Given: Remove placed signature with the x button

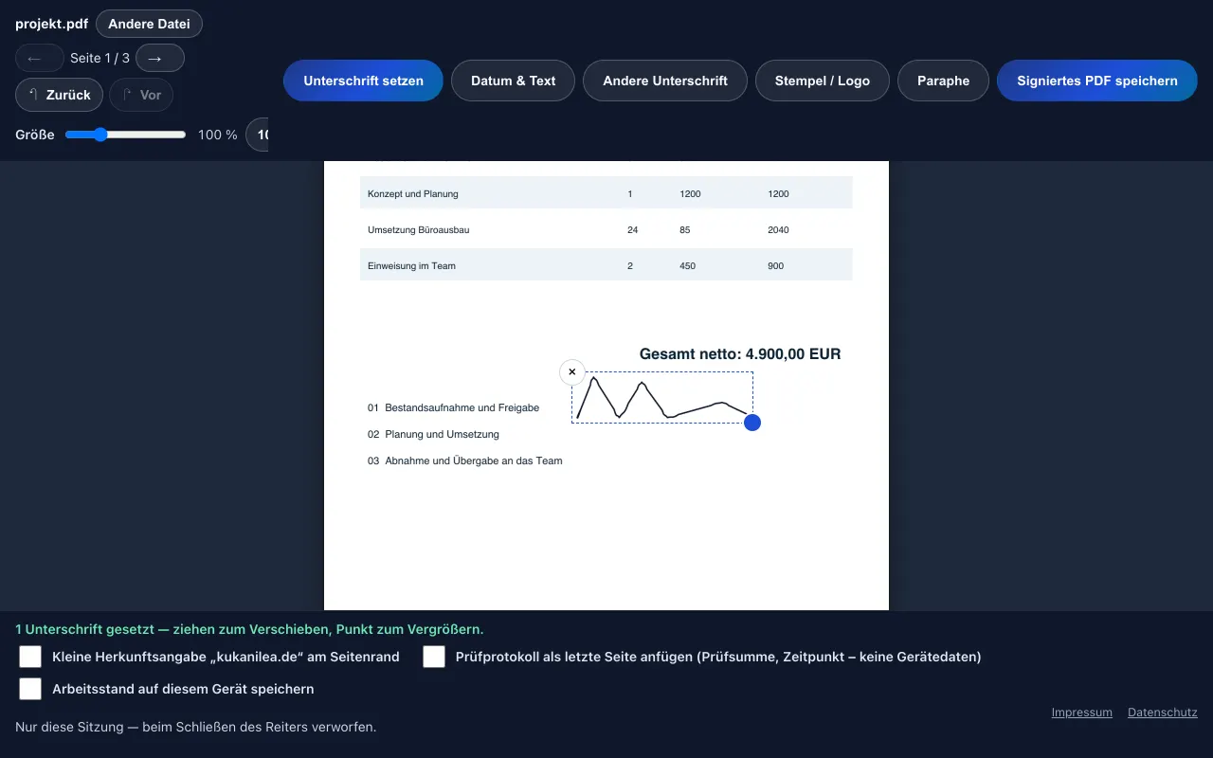Looking at the screenshot, I should point(572,372).
